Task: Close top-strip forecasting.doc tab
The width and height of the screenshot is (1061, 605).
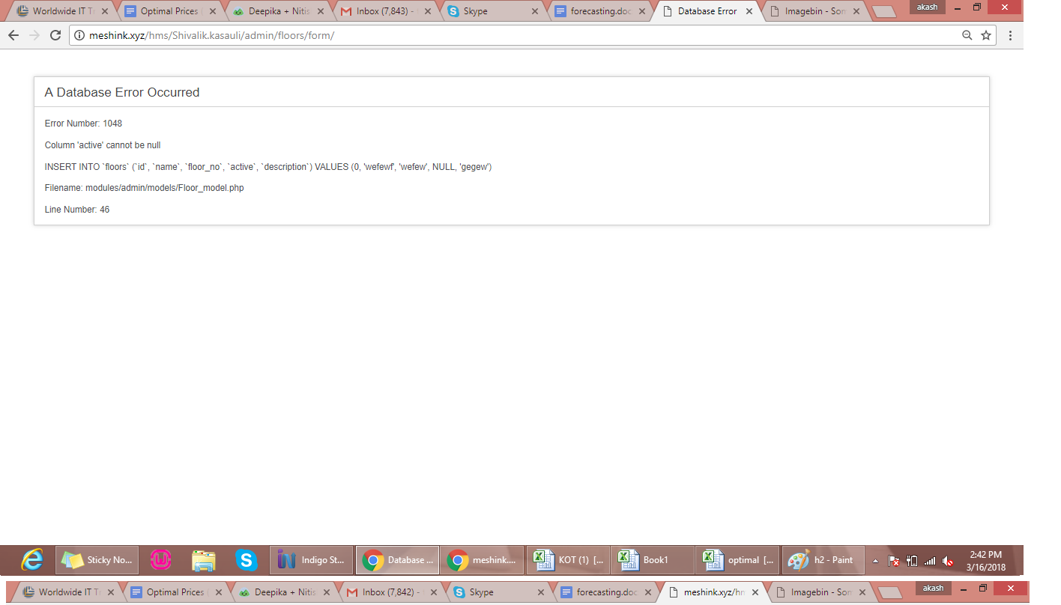Action: click(x=642, y=11)
